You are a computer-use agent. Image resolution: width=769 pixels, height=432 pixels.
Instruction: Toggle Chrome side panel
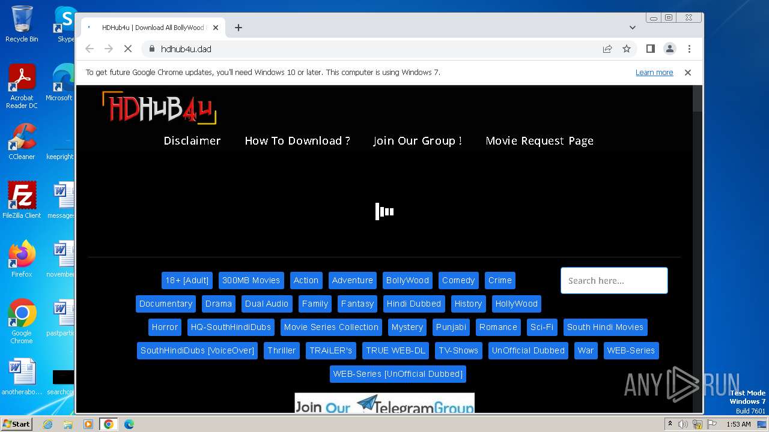(650, 49)
